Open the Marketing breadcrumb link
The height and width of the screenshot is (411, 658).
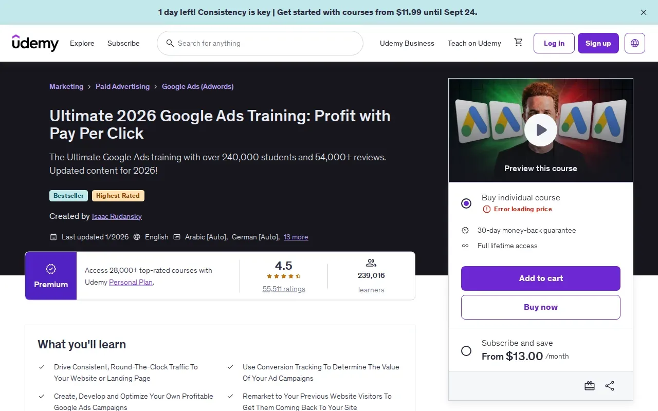(66, 86)
